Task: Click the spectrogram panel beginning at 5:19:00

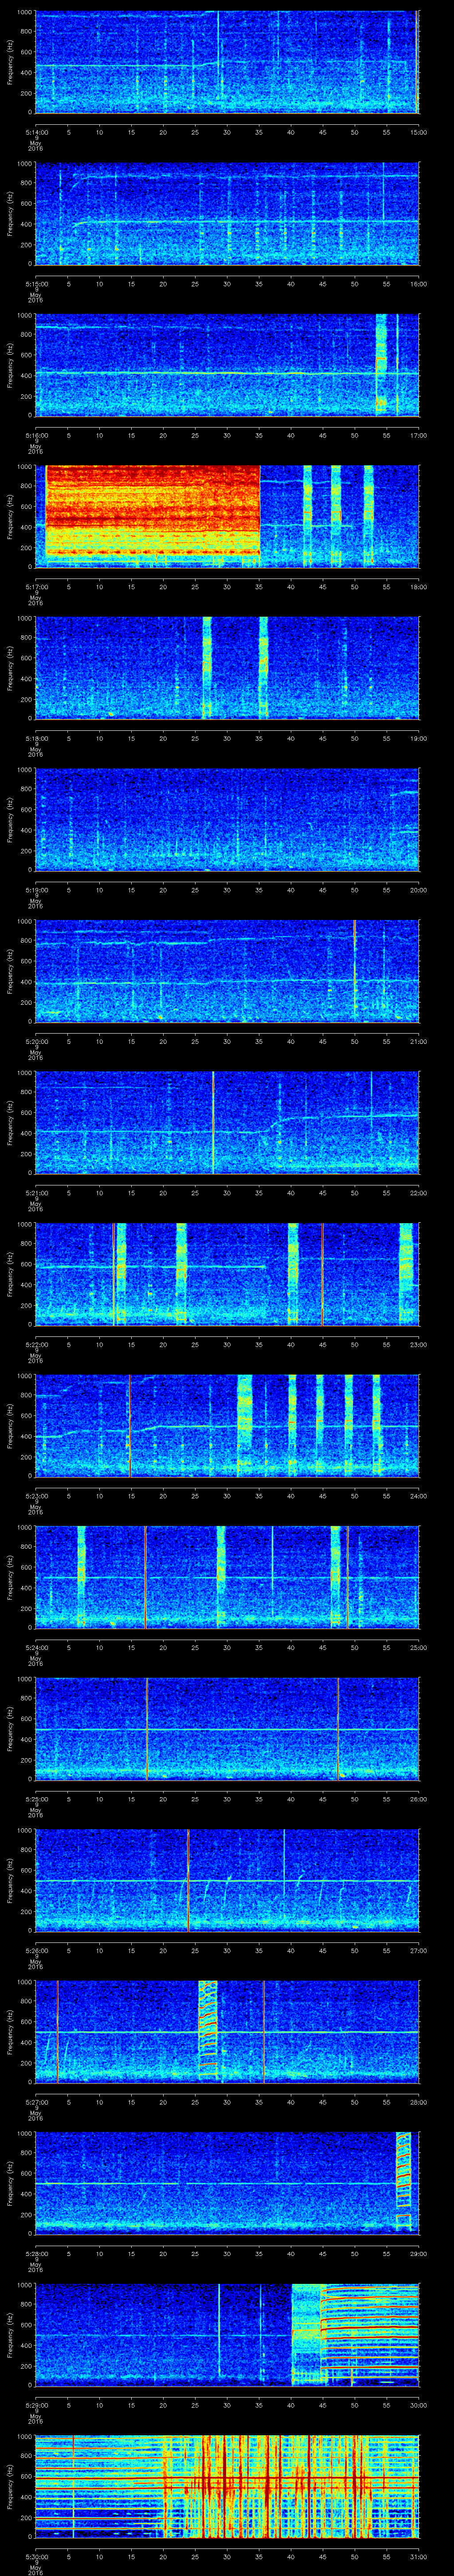Action: click(x=227, y=819)
